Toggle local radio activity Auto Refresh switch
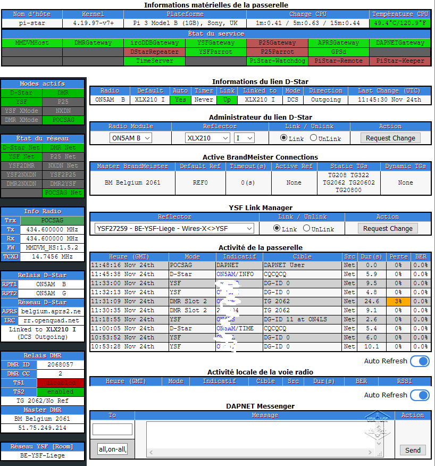 [x=420, y=395]
